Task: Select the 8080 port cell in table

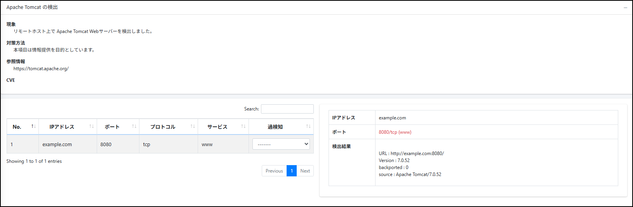Action: coord(118,144)
